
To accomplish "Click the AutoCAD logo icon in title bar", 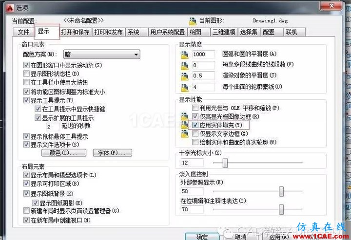I will tap(10, 8).
